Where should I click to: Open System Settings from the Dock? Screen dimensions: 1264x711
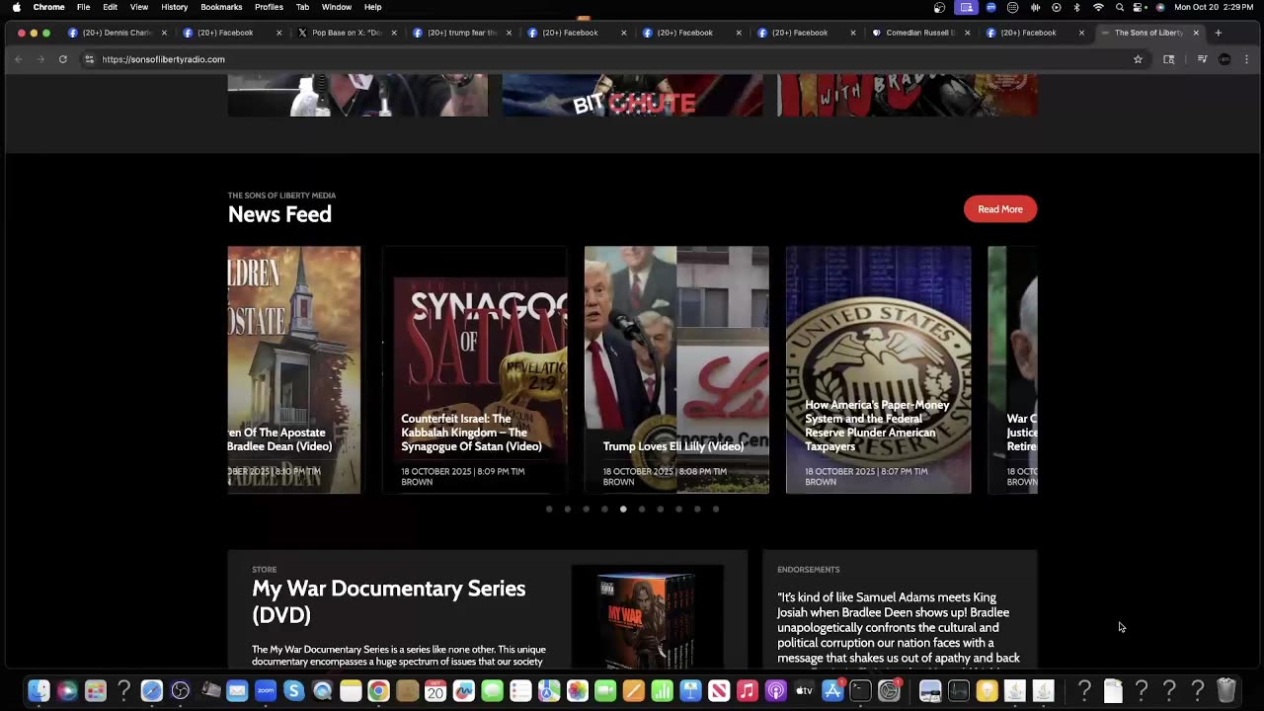click(889, 691)
